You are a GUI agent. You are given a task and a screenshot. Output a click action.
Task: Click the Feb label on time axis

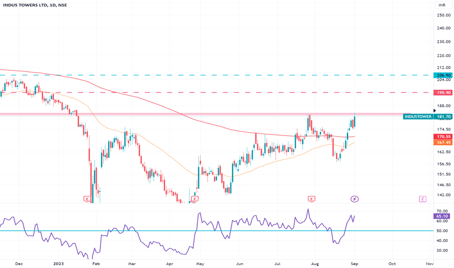96,264
